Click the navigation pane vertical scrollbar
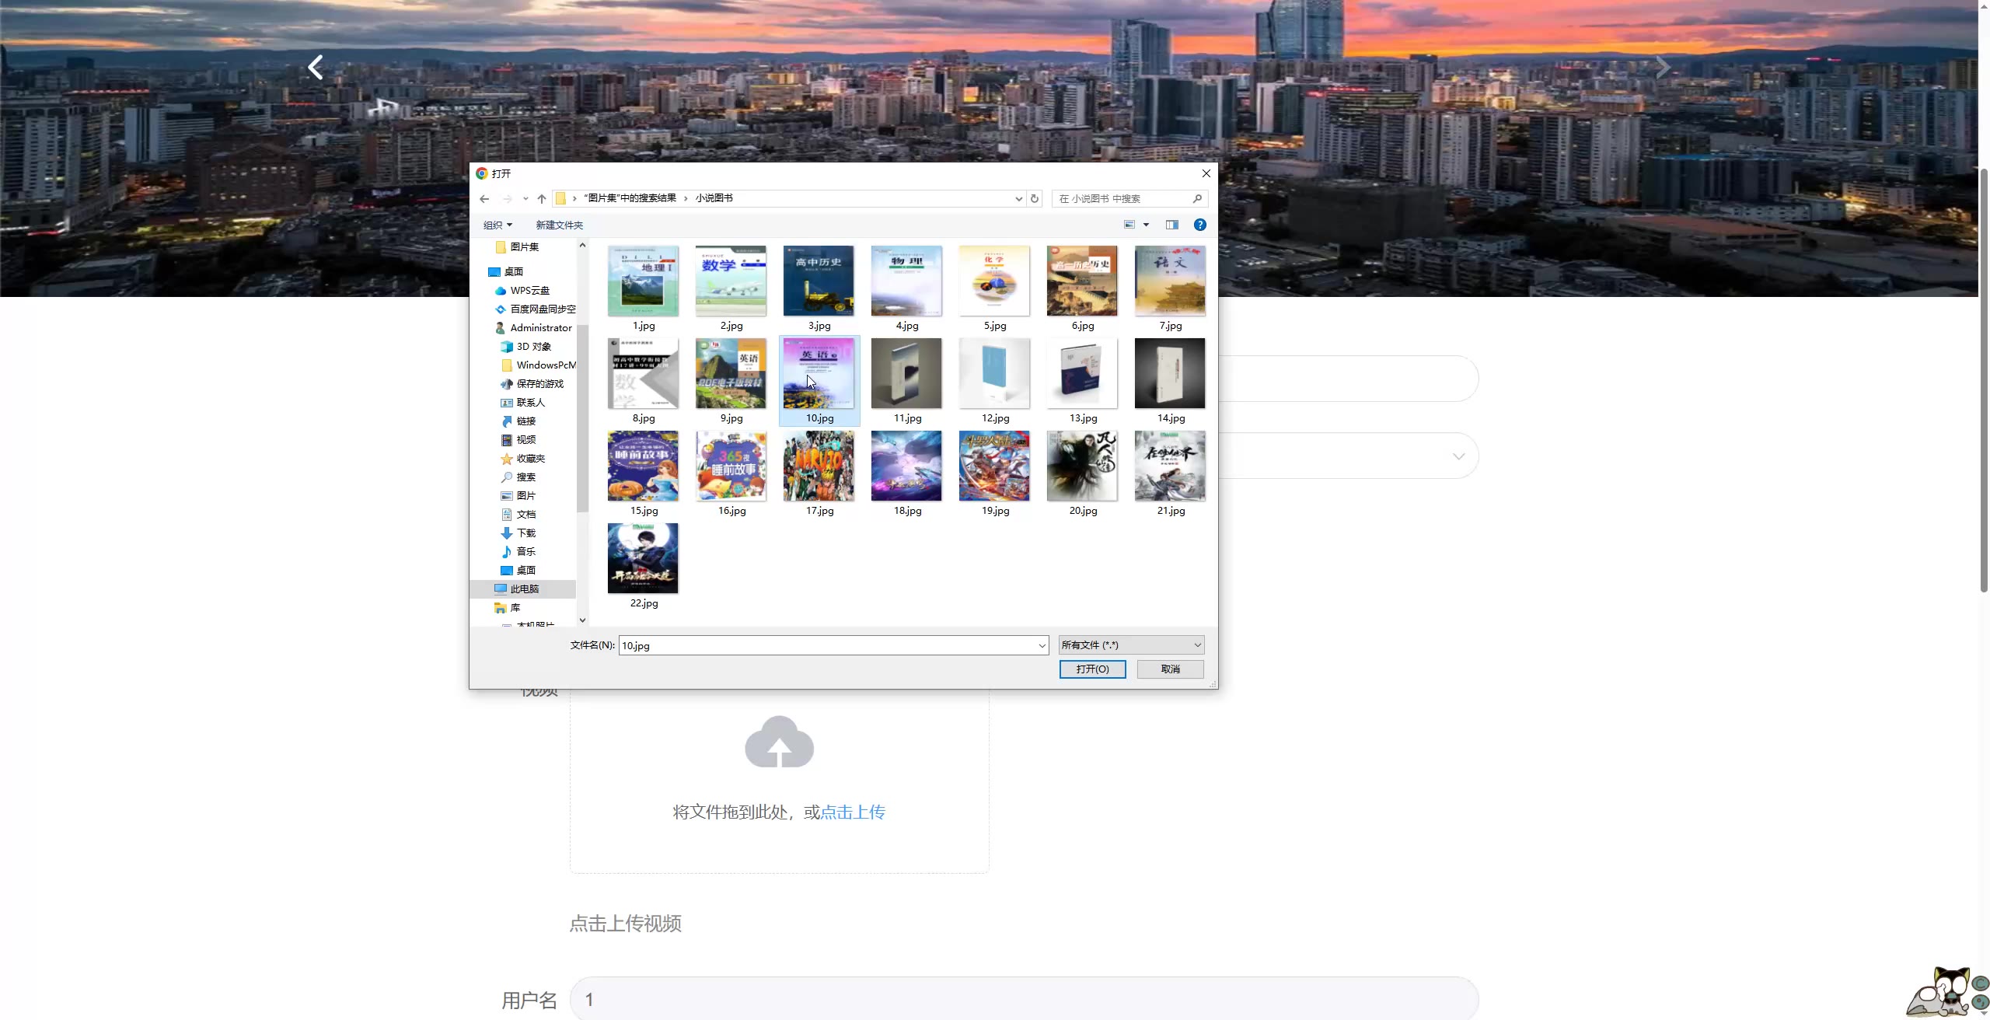The image size is (1990, 1020). (x=582, y=420)
